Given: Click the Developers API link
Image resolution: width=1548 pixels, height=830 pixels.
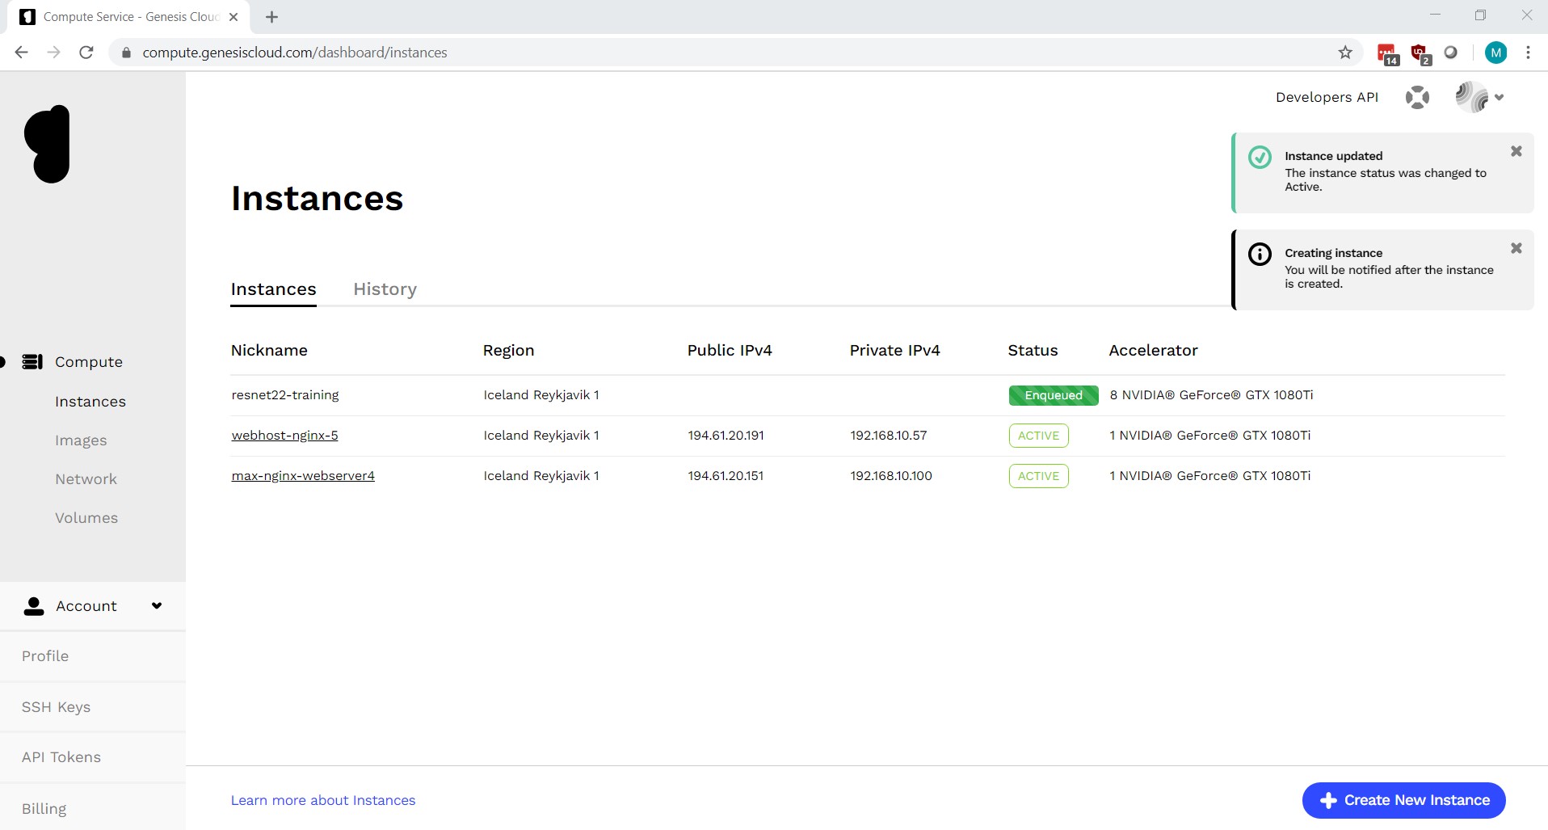Looking at the screenshot, I should pyautogui.click(x=1327, y=97).
